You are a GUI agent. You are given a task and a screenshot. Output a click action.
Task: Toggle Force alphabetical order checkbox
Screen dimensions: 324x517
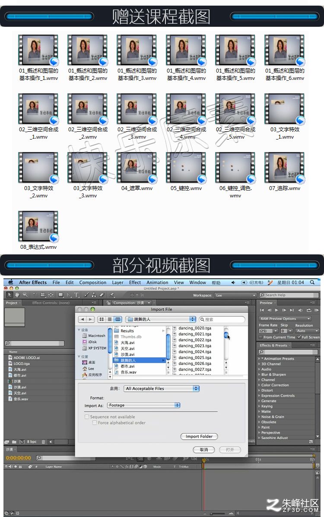pos(95,422)
